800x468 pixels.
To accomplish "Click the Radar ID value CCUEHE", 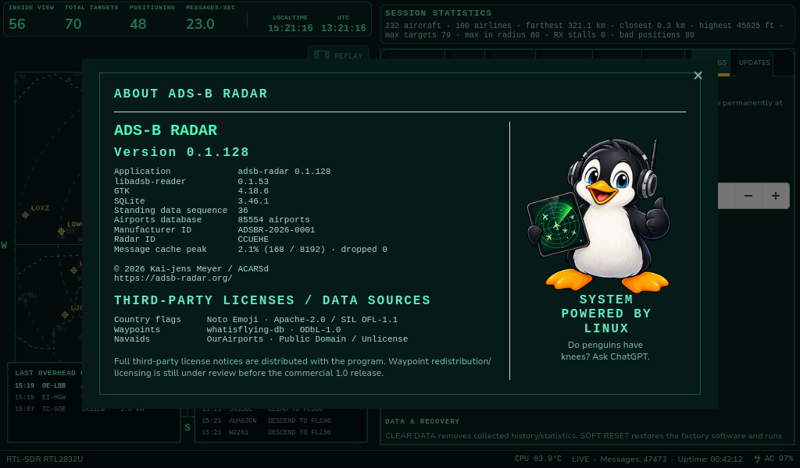I will [x=253, y=239].
